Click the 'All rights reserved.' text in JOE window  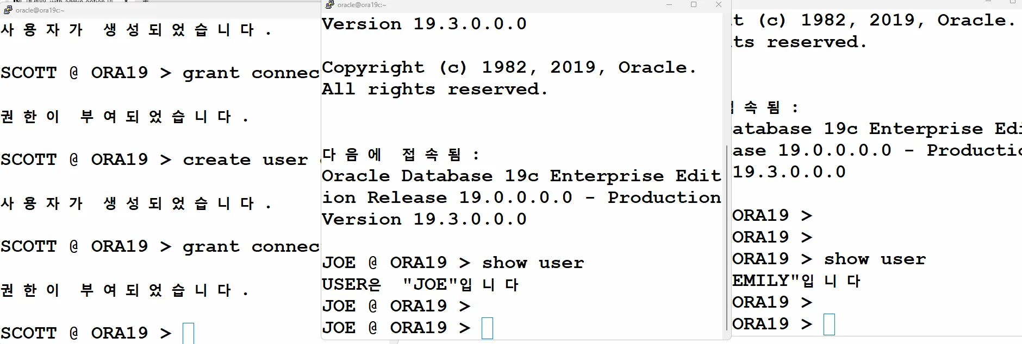[x=434, y=90]
